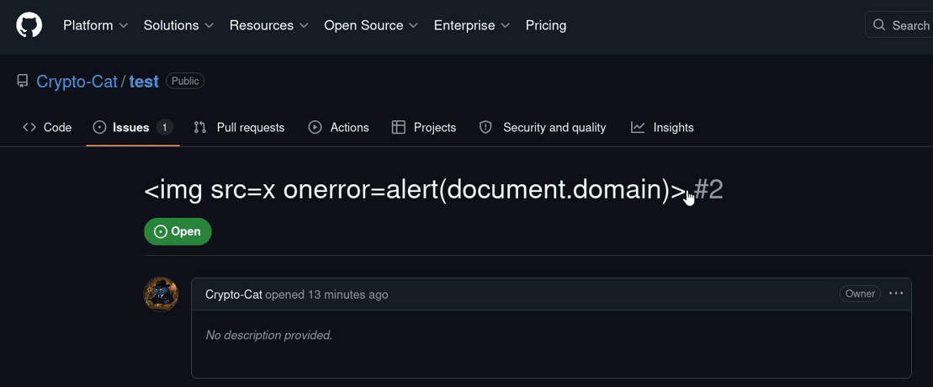Screen dimensions: 933x387
Task: Switch to the Insights tab
Action: click(x=662, y=127)
